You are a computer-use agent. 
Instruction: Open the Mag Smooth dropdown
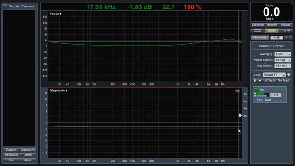283,66
